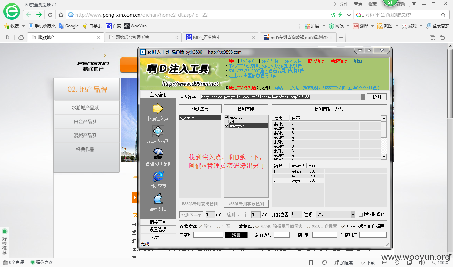The height and width of the screenshot is (267, 453).
Task: Open the 下载 downloads status icon
Action: point(368,262)
